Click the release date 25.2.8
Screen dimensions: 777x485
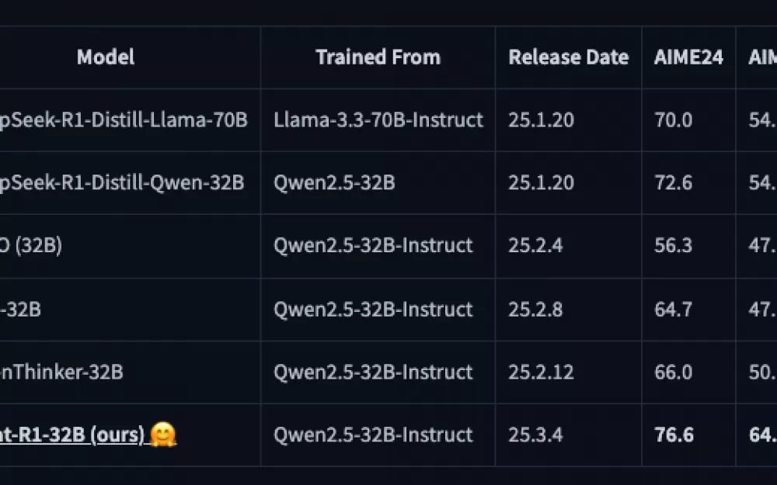tap(535, 310)
